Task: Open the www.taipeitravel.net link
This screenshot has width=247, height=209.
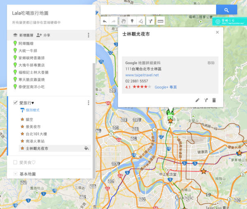Action: [x=142, y=75]
